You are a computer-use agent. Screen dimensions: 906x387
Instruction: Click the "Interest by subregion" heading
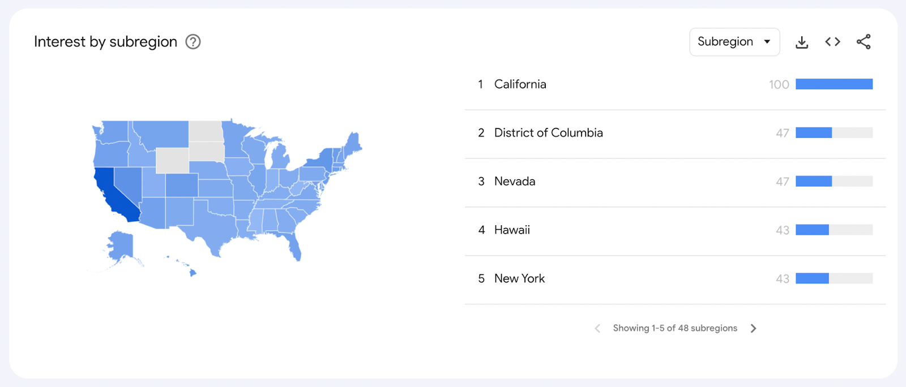(x=105, y=42)
